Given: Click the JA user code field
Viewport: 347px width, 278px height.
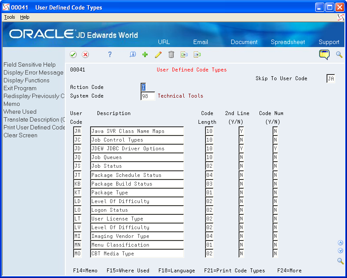Looking at the screenshot, I should pos(77,131).
